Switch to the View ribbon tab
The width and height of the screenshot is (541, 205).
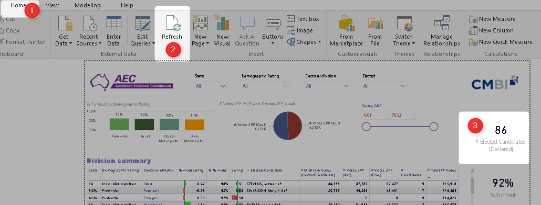click(x=52, y=6)
